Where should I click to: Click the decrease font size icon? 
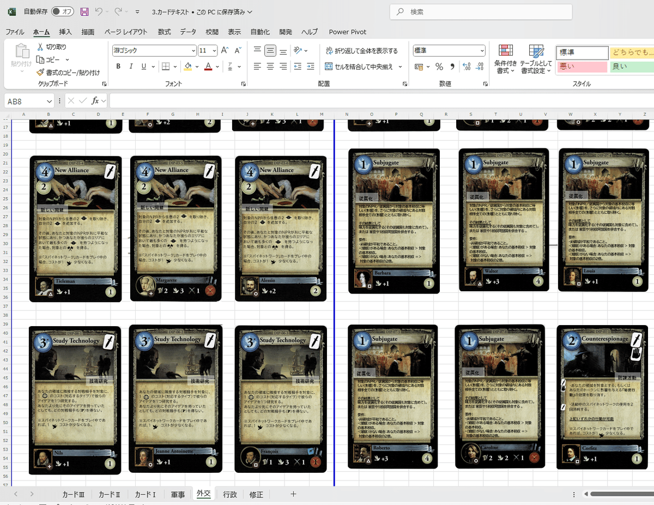tap(238, 50)
